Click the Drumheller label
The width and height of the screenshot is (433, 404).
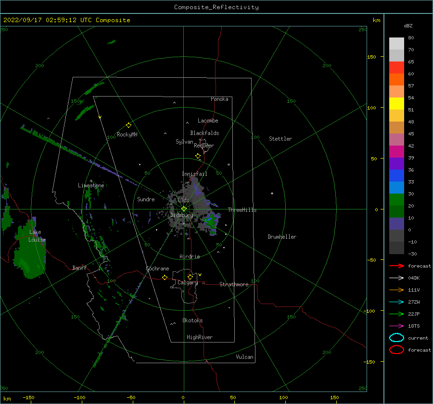pyautogui.click(x=282, y=237)
